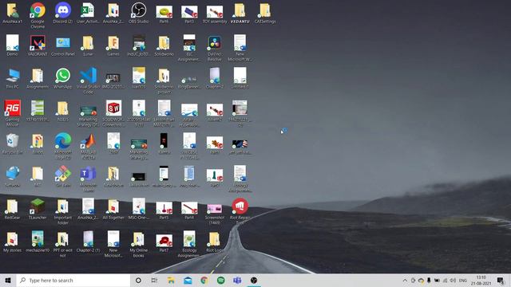Click the Type here to search box
The height and width of the screenshot is (287, 511).
tap(73, 280)
